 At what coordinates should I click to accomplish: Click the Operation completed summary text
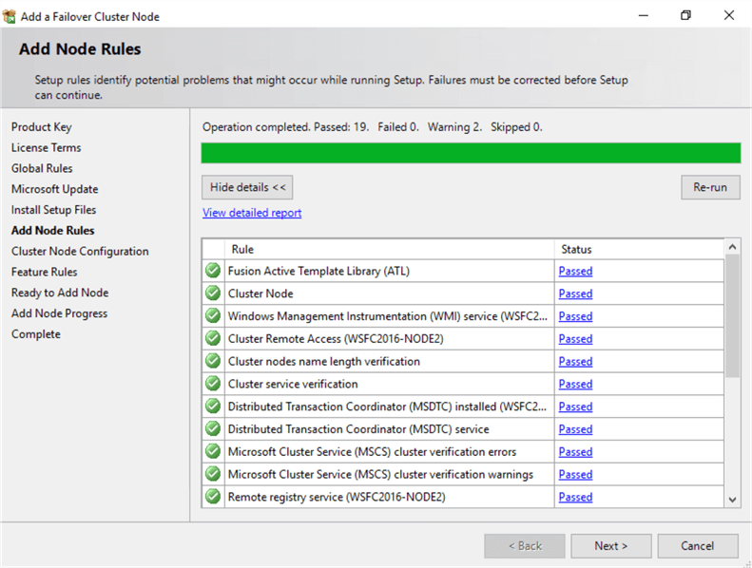point(372,127)
